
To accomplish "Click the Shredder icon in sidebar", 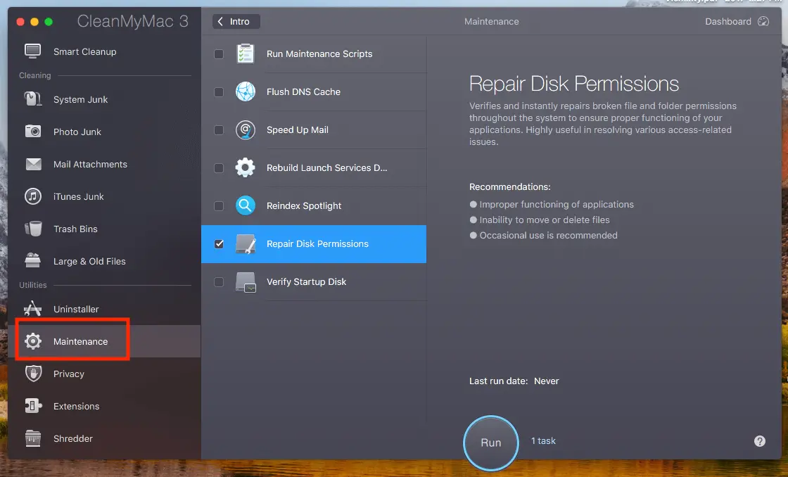I will pyautogui.click(x=33, y=438).
